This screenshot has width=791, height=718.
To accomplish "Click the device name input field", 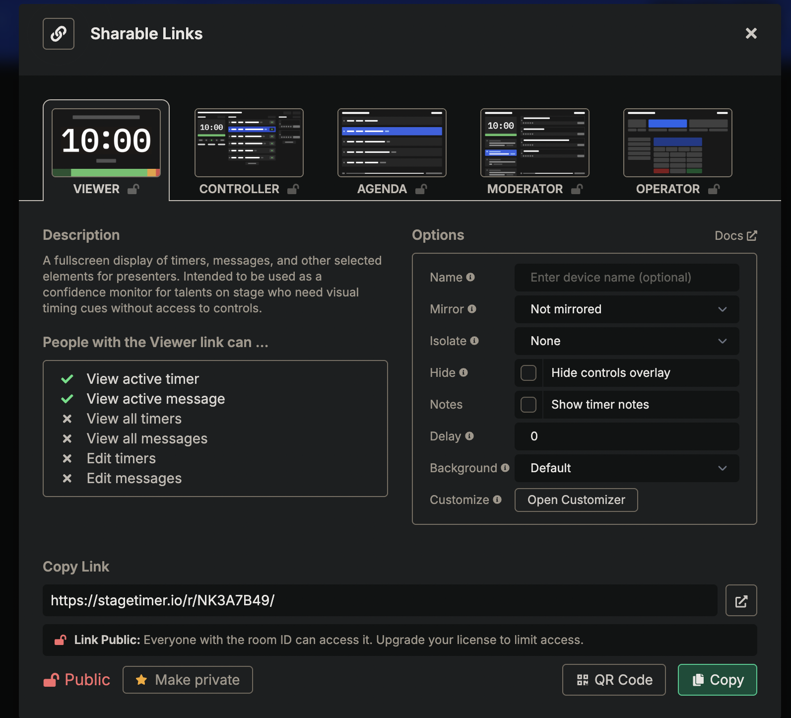I will point(626,278).
